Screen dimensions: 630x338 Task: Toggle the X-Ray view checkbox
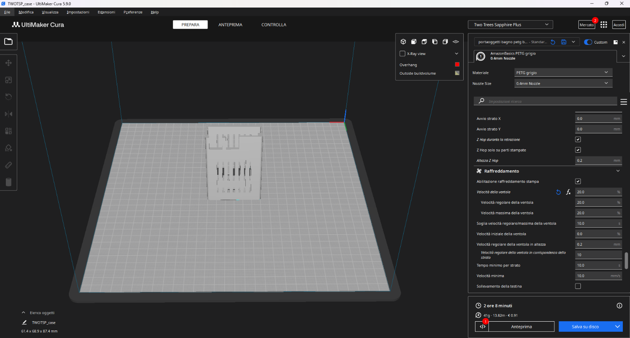coord(402,54)
